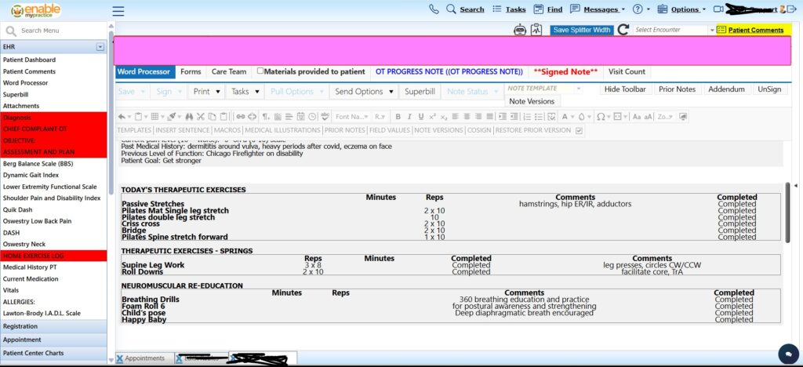Open the help question mark icon
Screen dimensions: 803x367
coord(637,9)
